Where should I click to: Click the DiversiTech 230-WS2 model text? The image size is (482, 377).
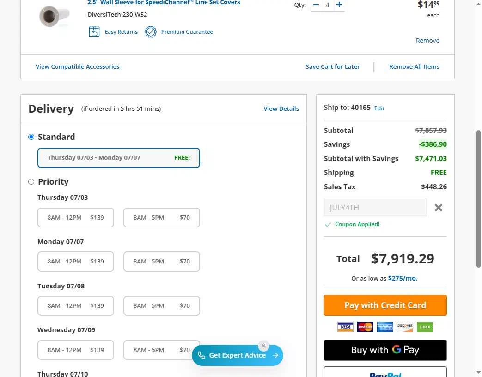(x=117, y=14)
